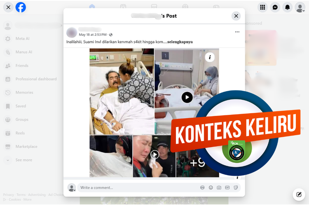The image size is (309, 206).
Task: Click the More footer link
Action: (x=27, y=199)
